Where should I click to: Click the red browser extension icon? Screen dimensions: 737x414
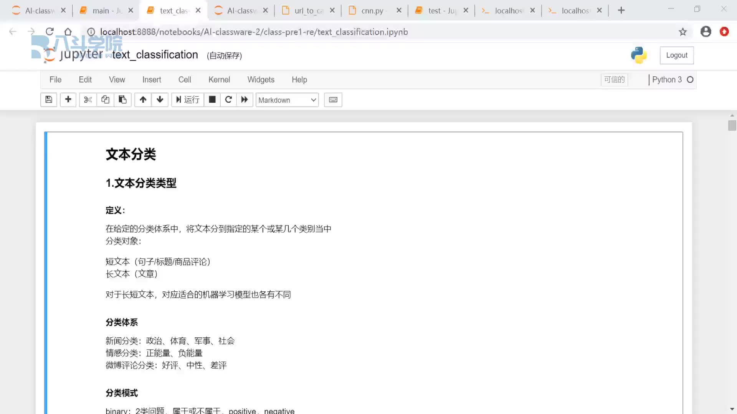point(724,32)
